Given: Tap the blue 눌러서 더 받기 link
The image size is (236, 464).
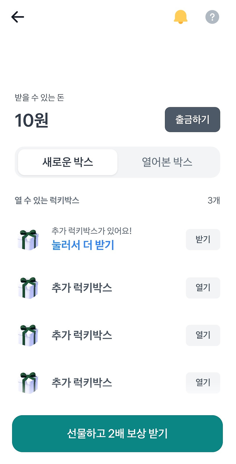Looking at the screenshot, I should pyautogui.click(x=83, y=245).
